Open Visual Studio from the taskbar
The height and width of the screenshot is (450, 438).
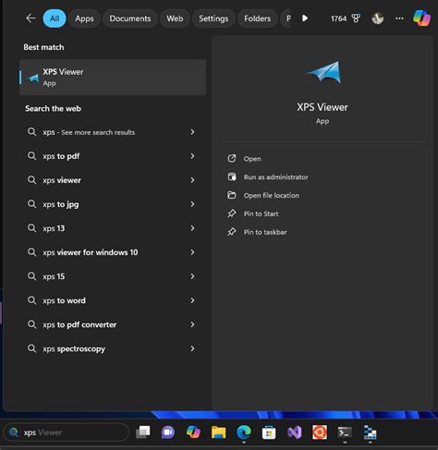click(x=294, y=432)
